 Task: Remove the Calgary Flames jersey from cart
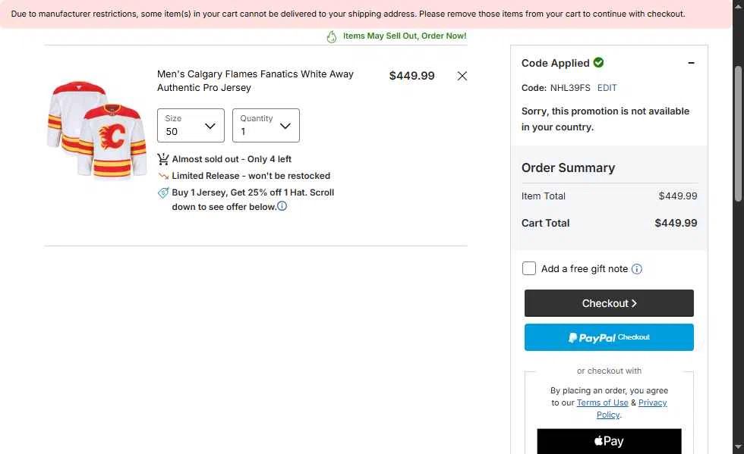tap(462, 76)
